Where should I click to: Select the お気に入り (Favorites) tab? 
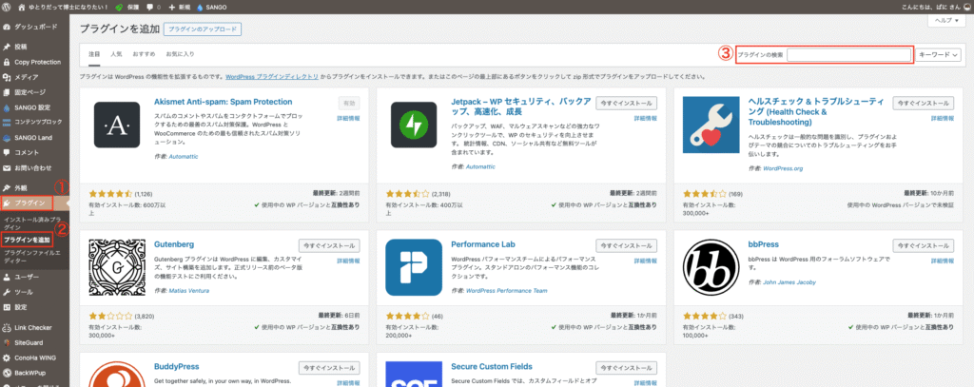(x=180, y=54)
